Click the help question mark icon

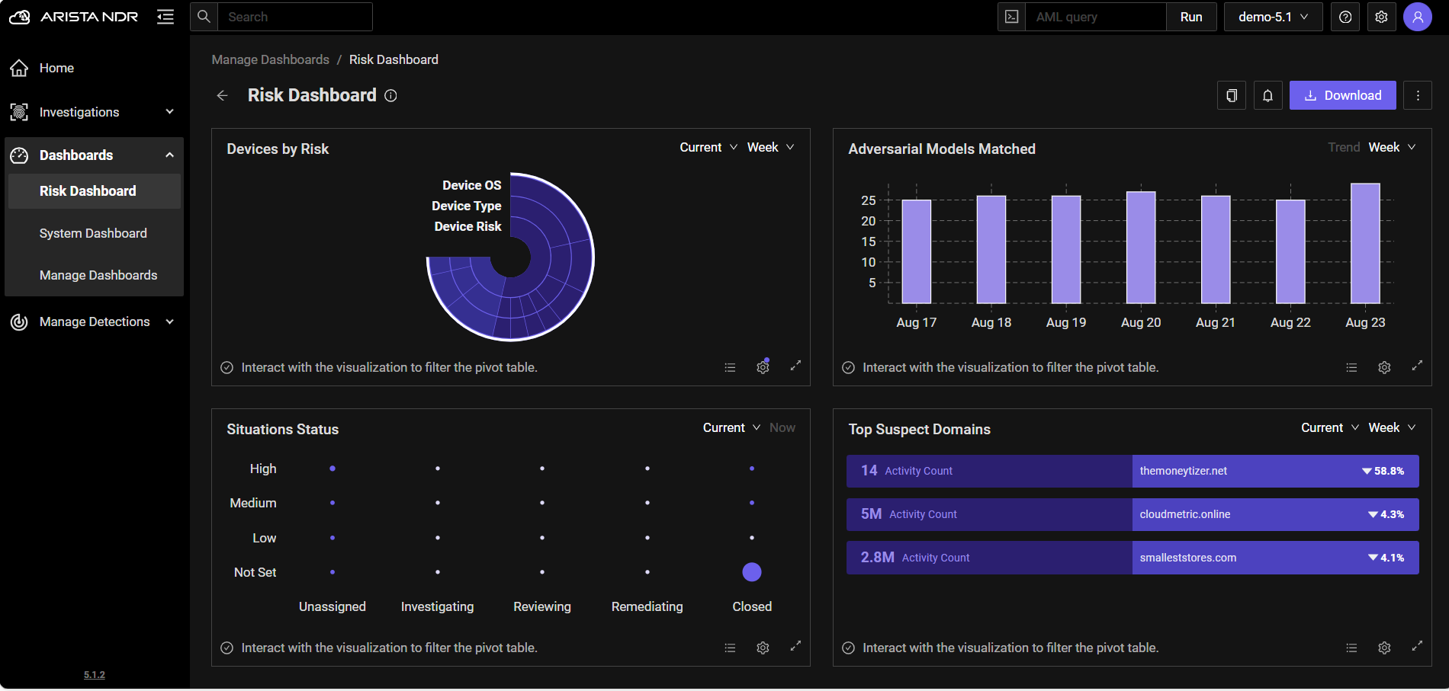pyautogui.click(x=1345, y=17)
